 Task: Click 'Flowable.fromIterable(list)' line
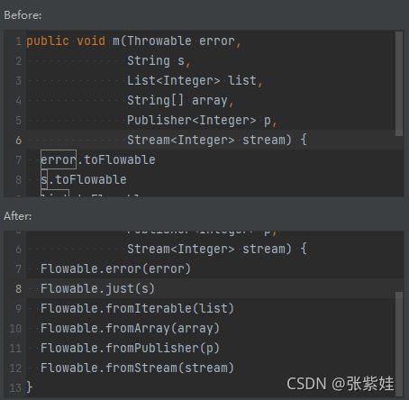(x=137, y=308)
